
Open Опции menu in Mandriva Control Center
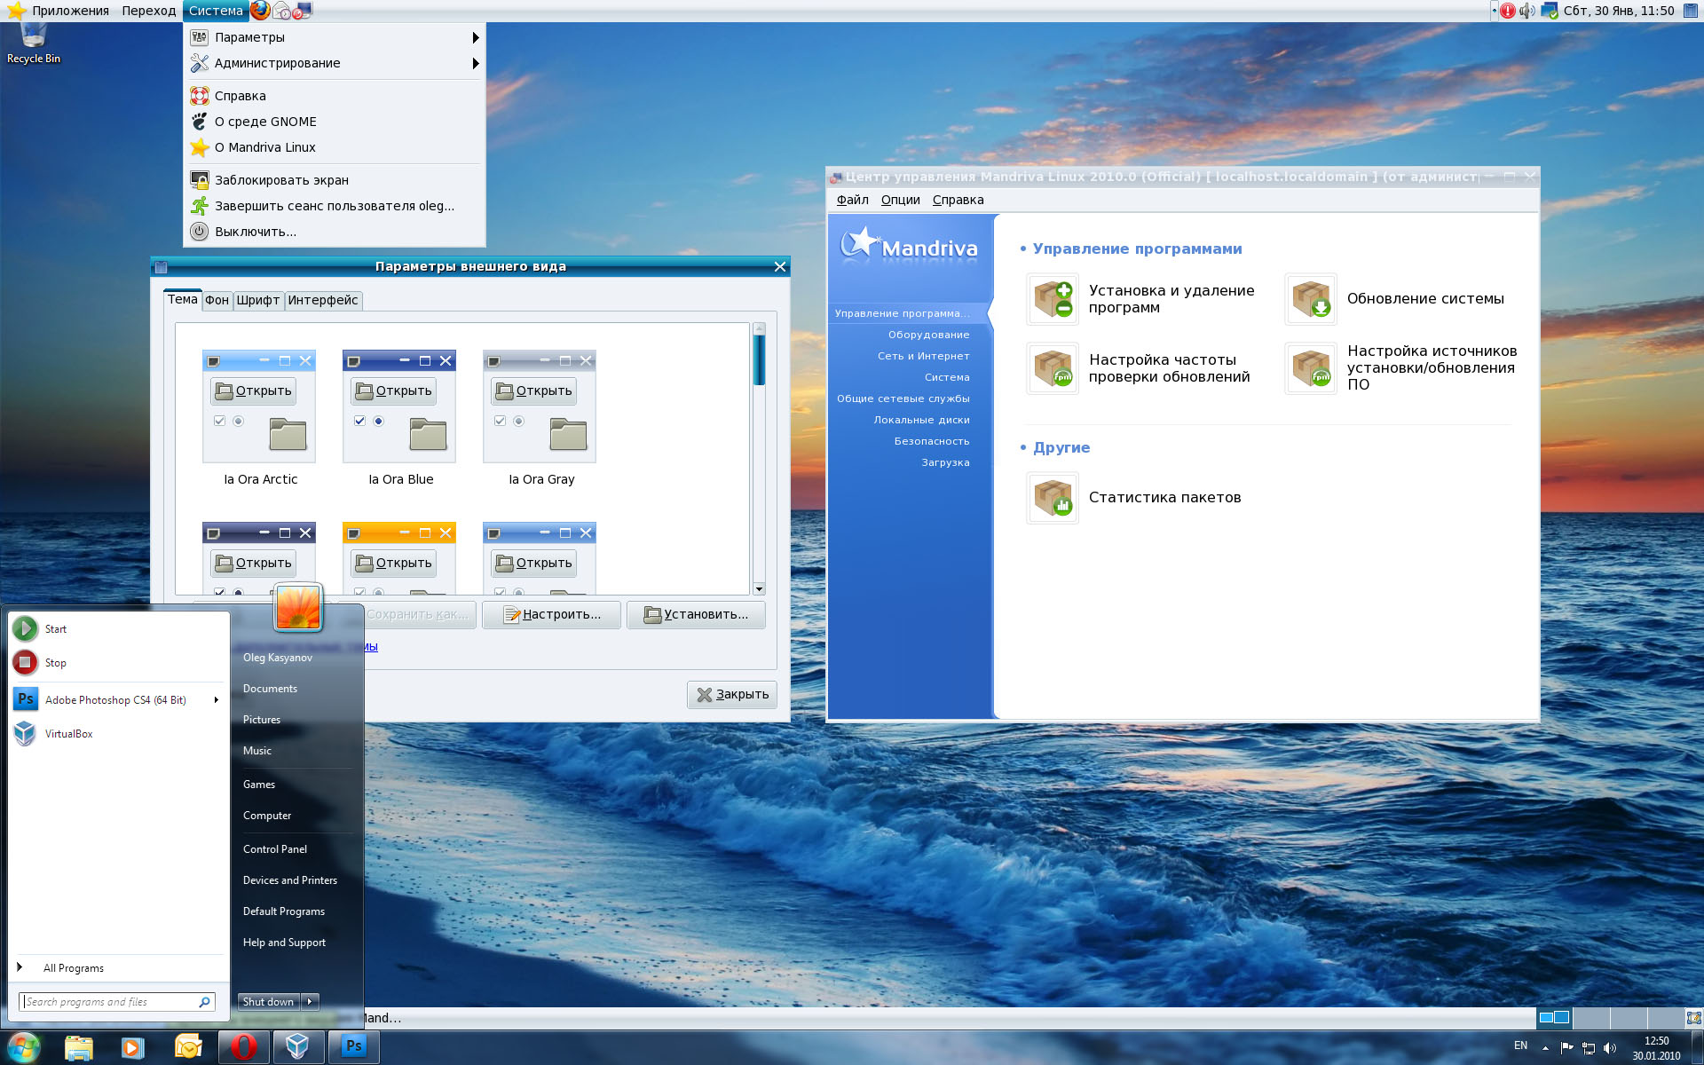click(x=900, y=200)
